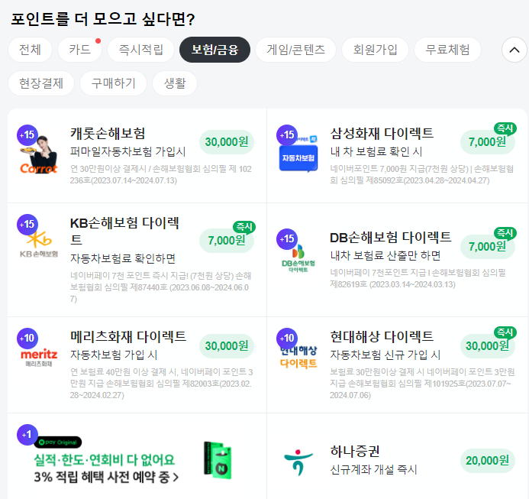This screenshot has height=499, width=529.
Task: Click the 즉시 tag on KB손해보험 reward
Action: point(244,227)
